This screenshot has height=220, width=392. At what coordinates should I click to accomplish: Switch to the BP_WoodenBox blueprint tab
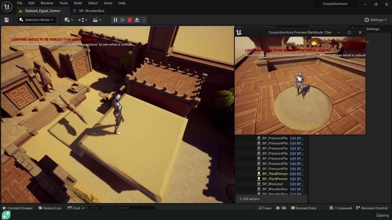pos(91,11)
